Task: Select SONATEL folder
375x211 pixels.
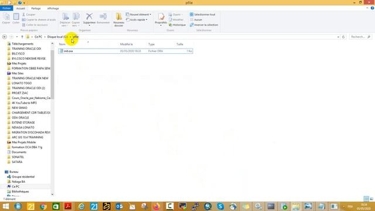Action: 18,157
